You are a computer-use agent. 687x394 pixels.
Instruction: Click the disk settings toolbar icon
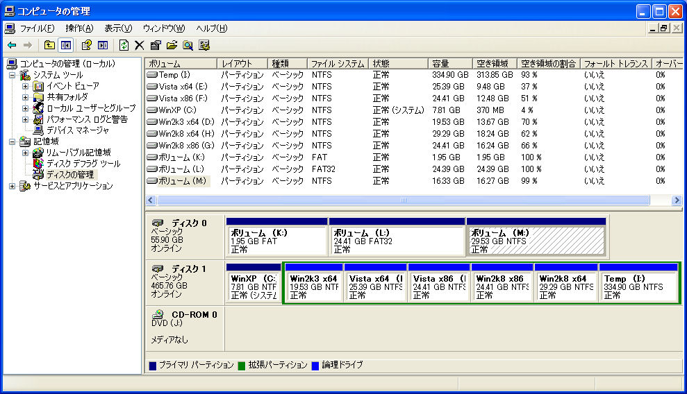point(204,45)
